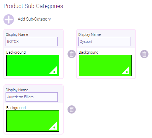Click the purple plus Add Sub-Category icon

pos(9,20)
